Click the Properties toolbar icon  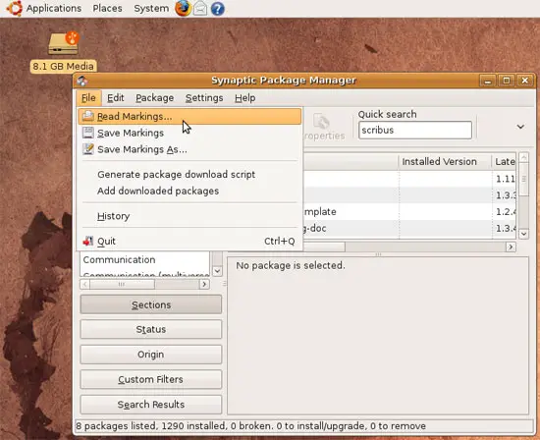click(322, 123)
